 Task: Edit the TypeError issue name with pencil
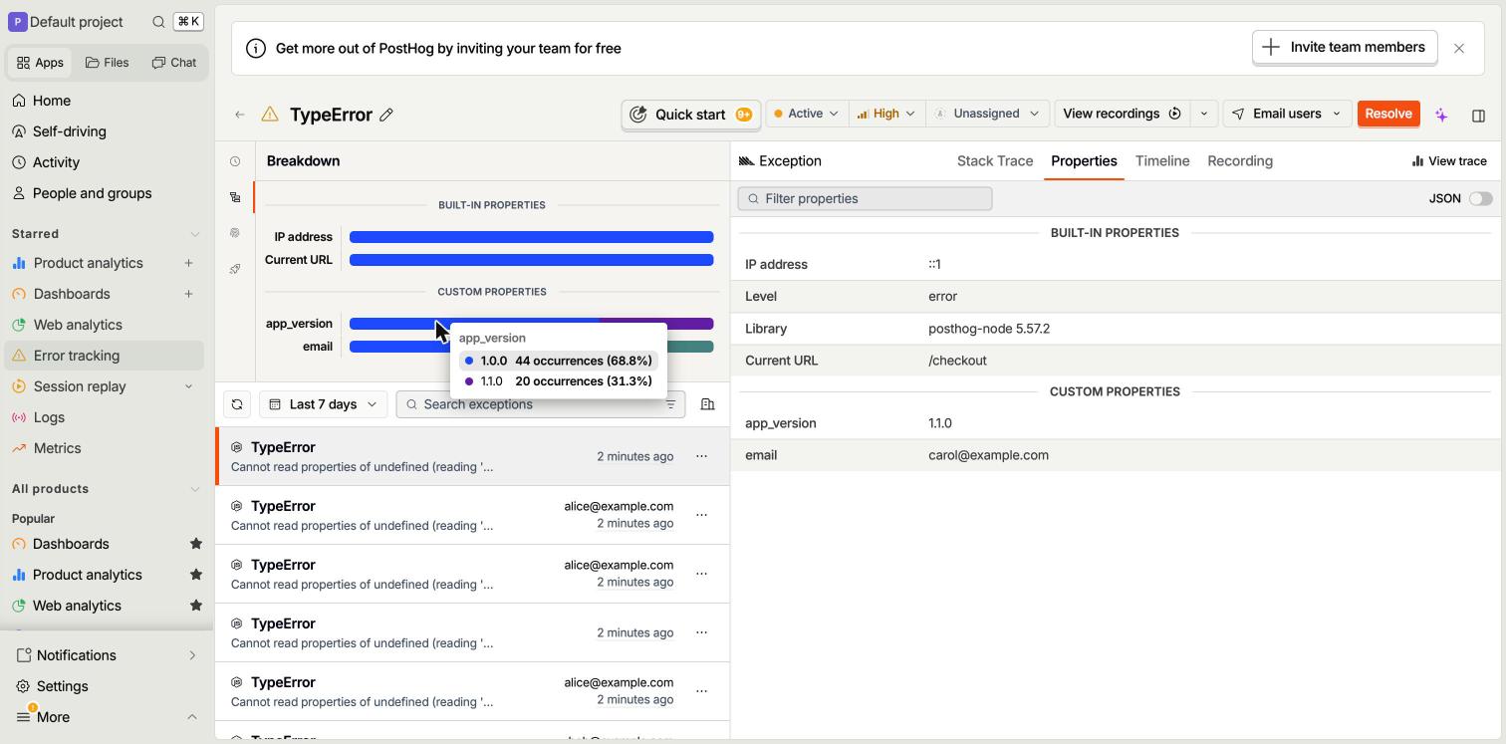tap(386, 115)
